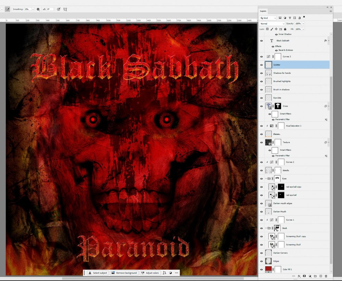The height and width of the screenshot is (281, 342).
Task: Click the transform icon in contextual task bar
Action: (x=164, y=273)
